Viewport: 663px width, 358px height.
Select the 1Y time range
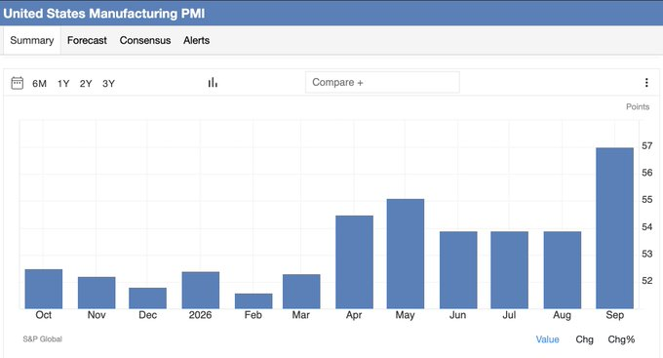click(x=63, y=83)
